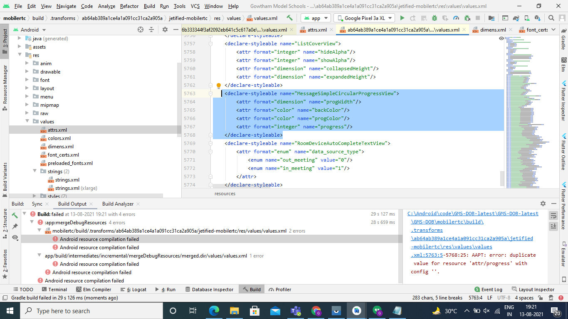The image size is (568, 319).
Task: Click the Debug app bug icon
Action: [434, 18]
